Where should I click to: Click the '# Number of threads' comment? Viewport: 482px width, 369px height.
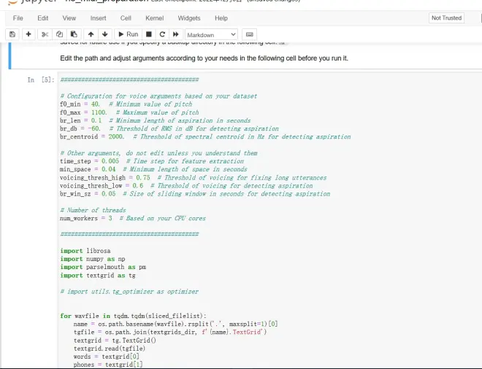click(93, 210)
